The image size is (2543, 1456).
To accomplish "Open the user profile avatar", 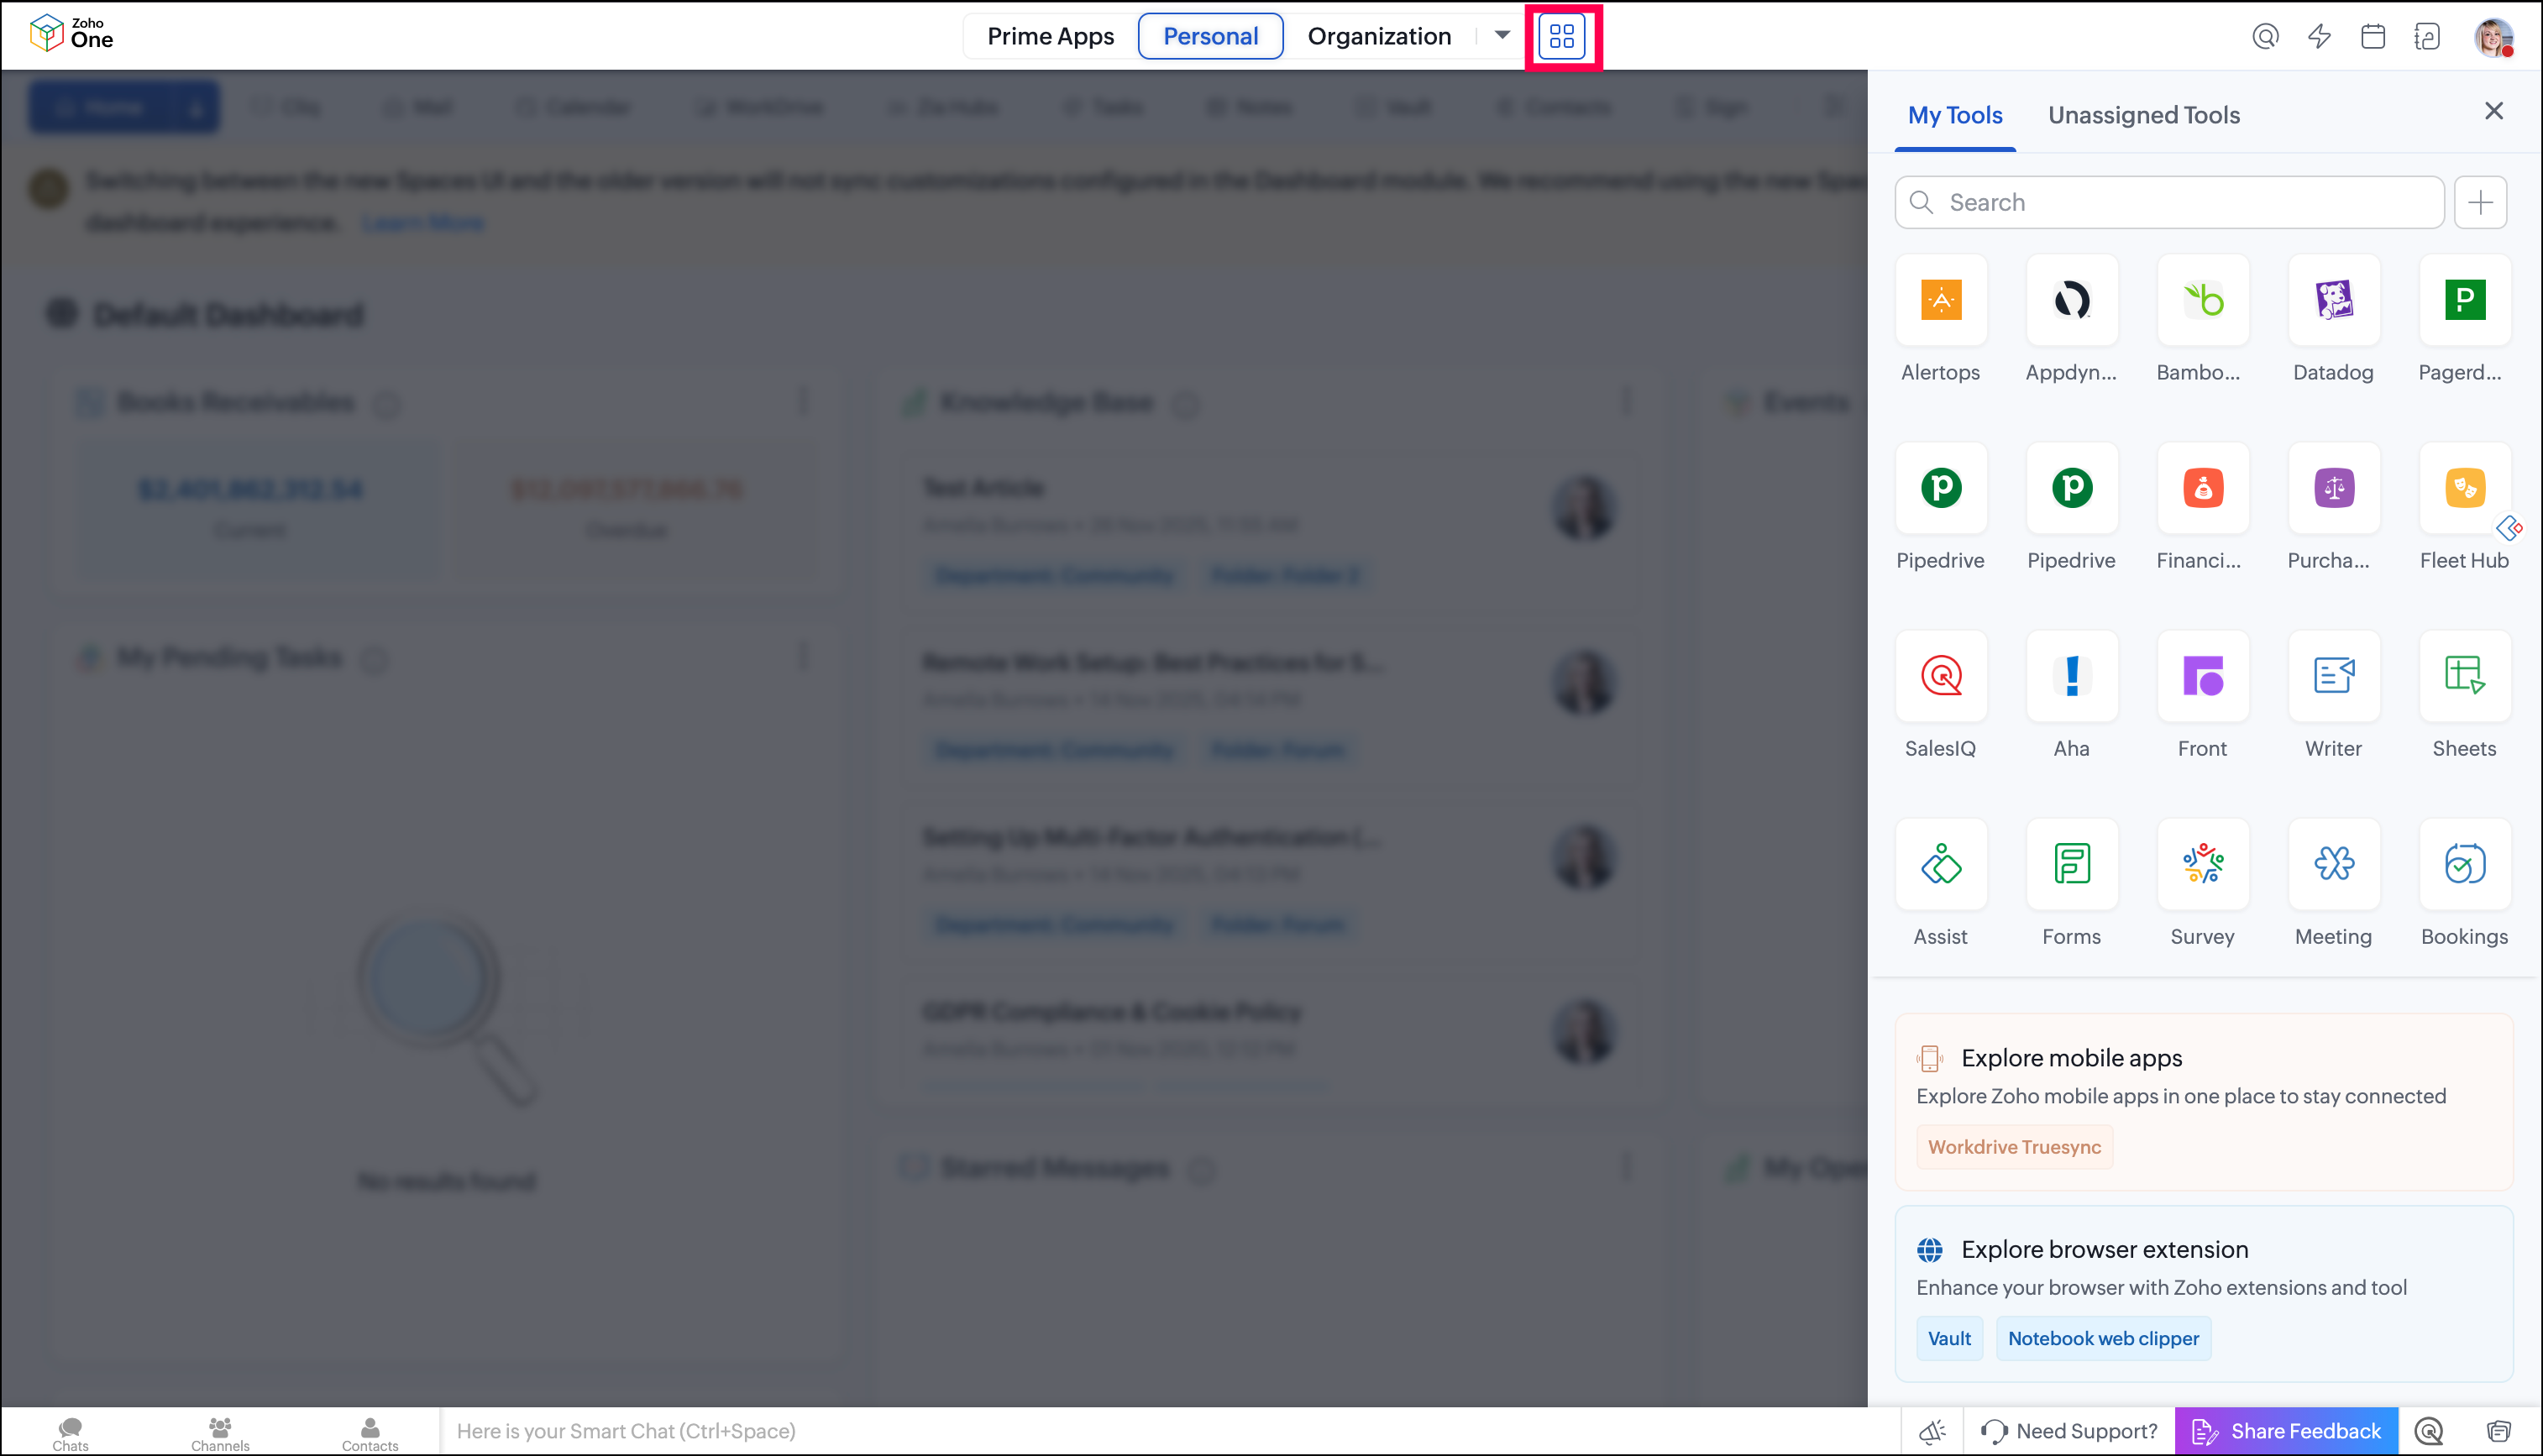I will click(x=2493, y=37).
